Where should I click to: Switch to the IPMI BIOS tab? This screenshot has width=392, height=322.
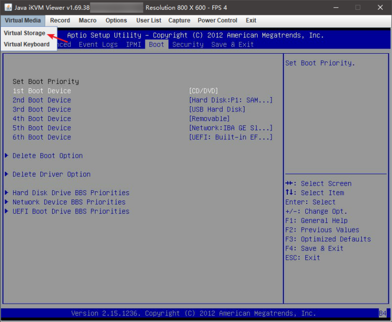click(134, 44)
